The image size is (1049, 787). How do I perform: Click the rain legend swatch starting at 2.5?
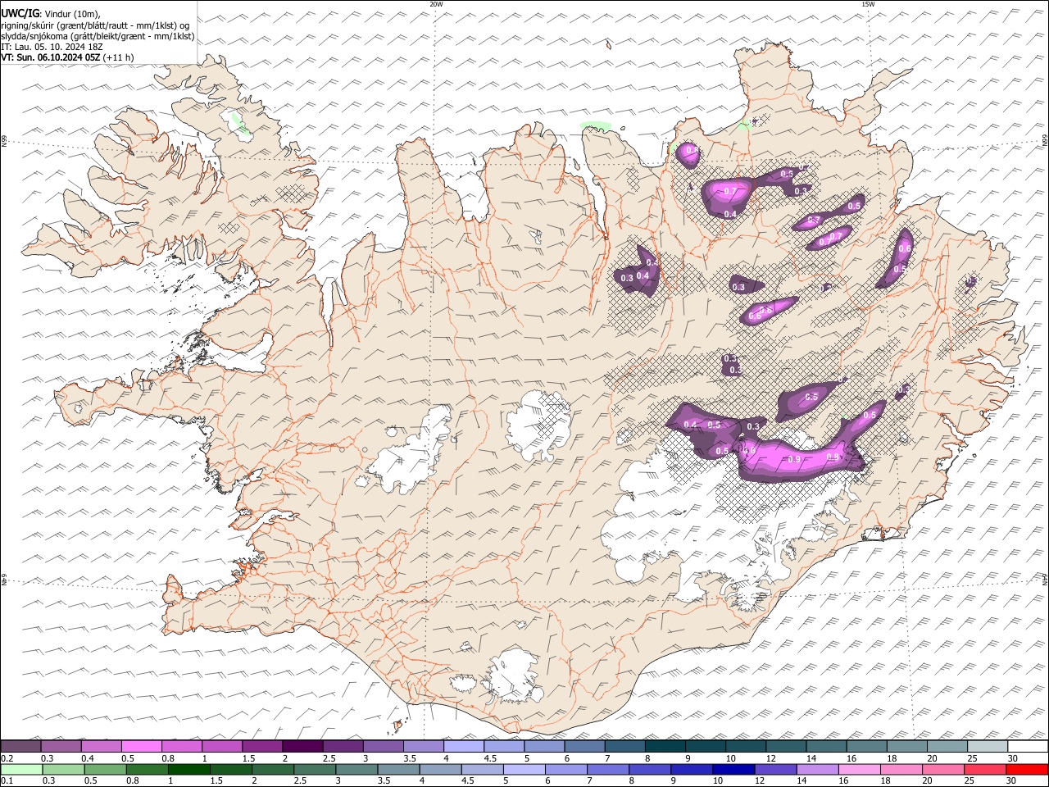315,769
